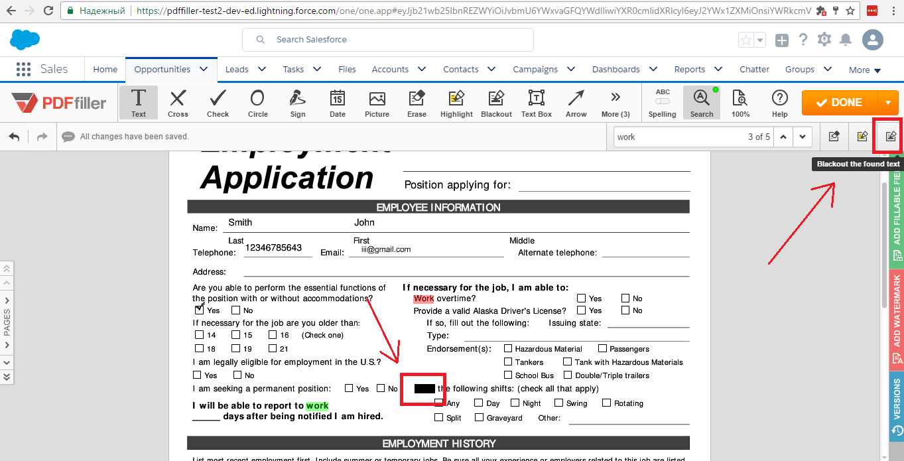Open Salesforce notifications bell

846,40
